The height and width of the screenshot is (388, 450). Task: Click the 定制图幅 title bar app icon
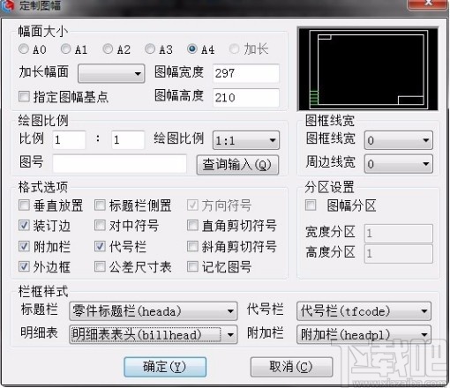[8, 6]
